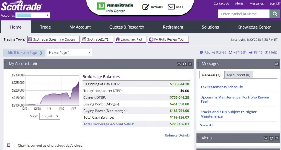Screen dimensions: 281x150
Task: Open the Accounts dropdown
Action: [x=33, y=15]
